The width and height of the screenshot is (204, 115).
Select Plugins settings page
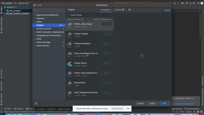pos(49,25)
